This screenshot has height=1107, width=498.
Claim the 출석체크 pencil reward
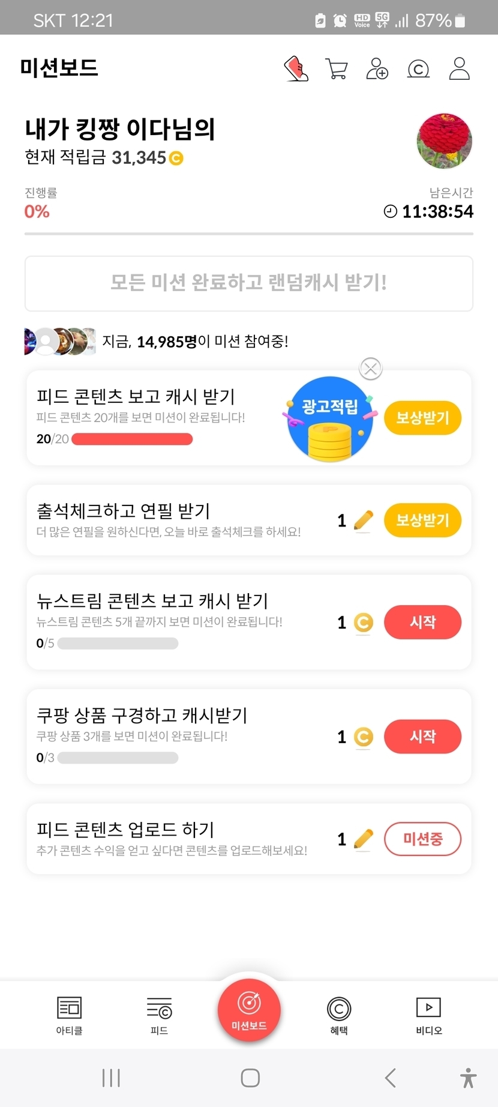[422, 520]
